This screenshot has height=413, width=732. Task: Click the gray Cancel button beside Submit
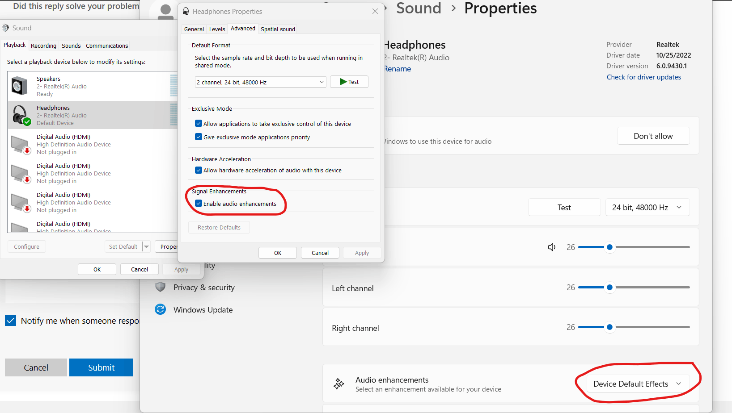pos(36,367)
